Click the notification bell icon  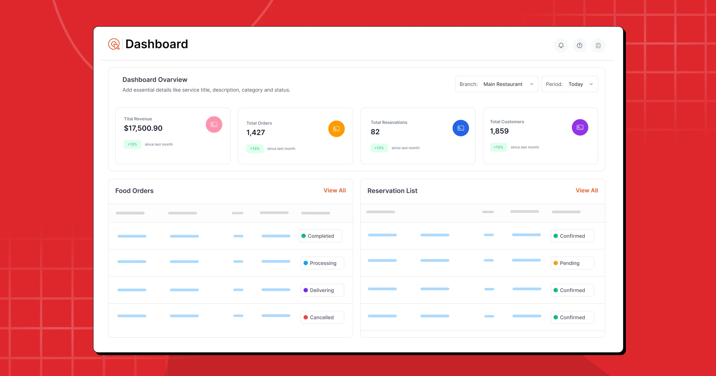pyautogui.click(x=561, y=45)
